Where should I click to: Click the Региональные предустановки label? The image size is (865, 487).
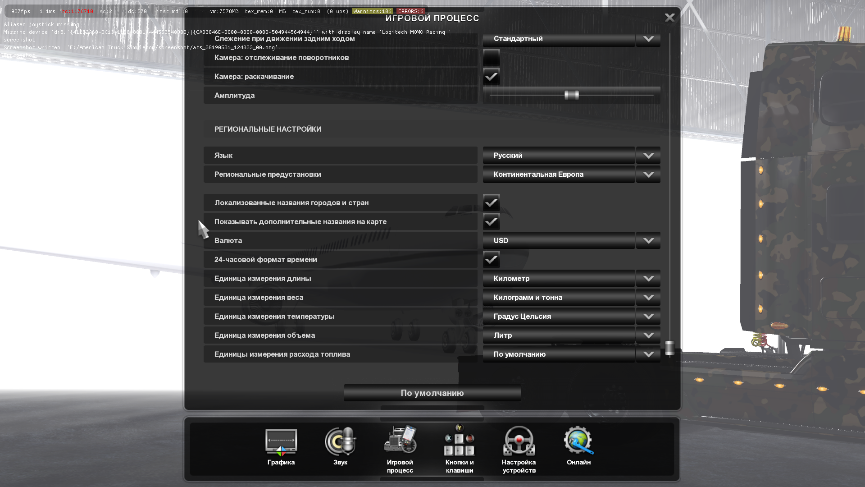(x=268, y=175)
